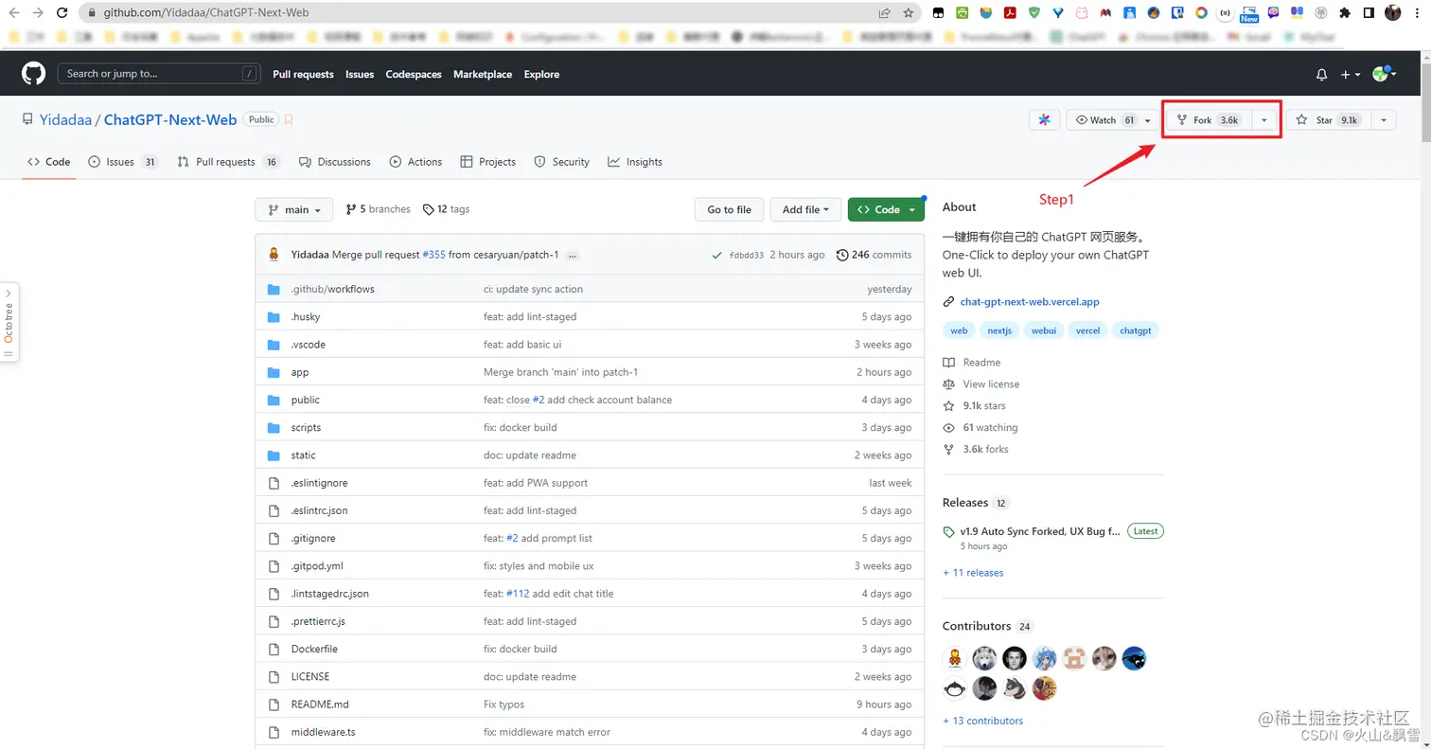Click Explore in the top navigation
The image size is (1431, 749).
pyautogui.click(x=541, y=74)
